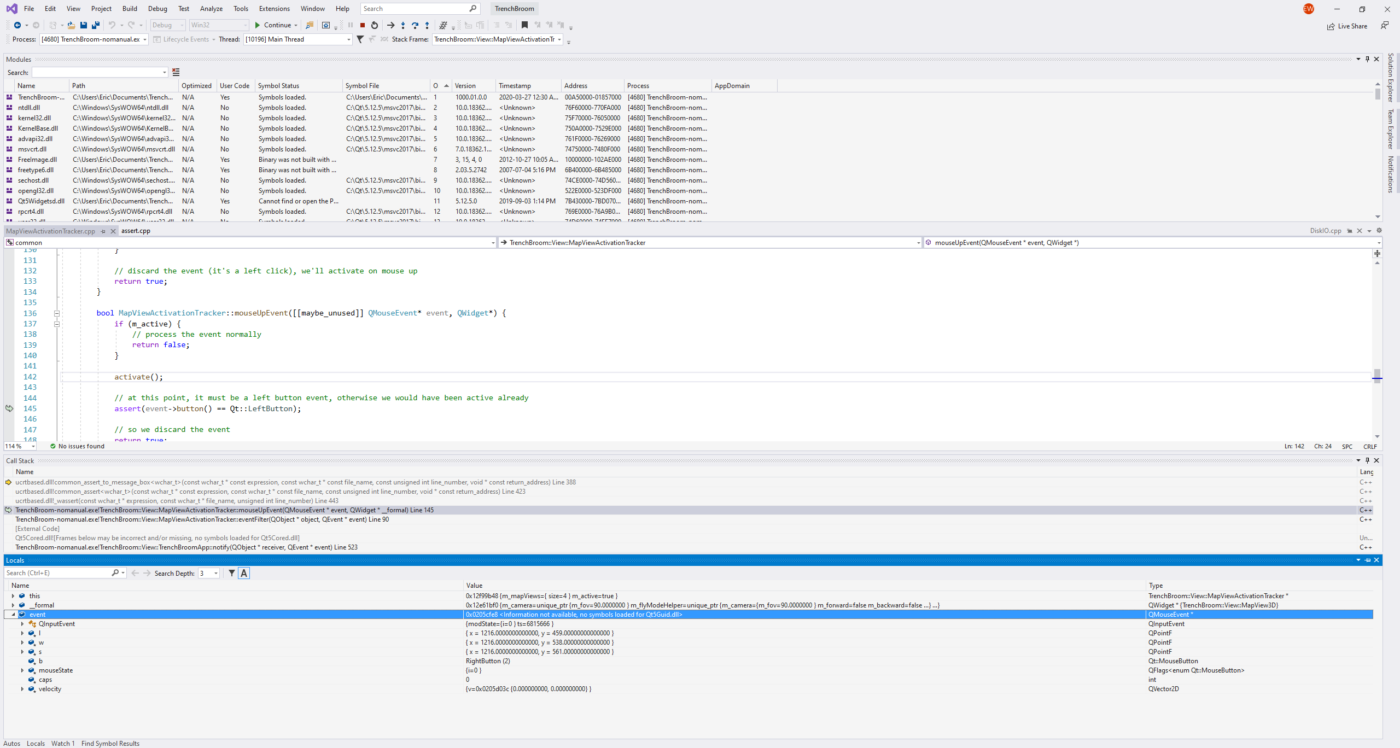This screenshot has height=748, width=1400.
Task: Expand the QInputEvent base class row
Action: pos(22,624)
